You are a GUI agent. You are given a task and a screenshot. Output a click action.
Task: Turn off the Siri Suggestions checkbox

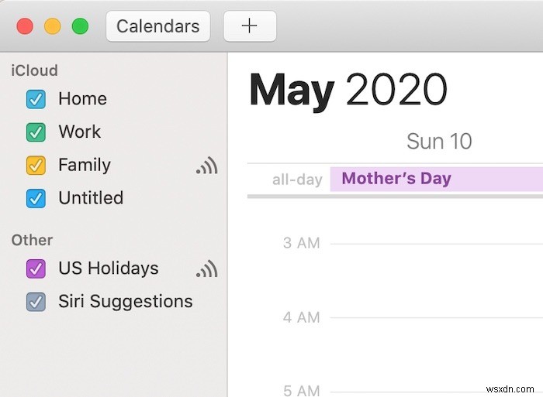(36, 302)
